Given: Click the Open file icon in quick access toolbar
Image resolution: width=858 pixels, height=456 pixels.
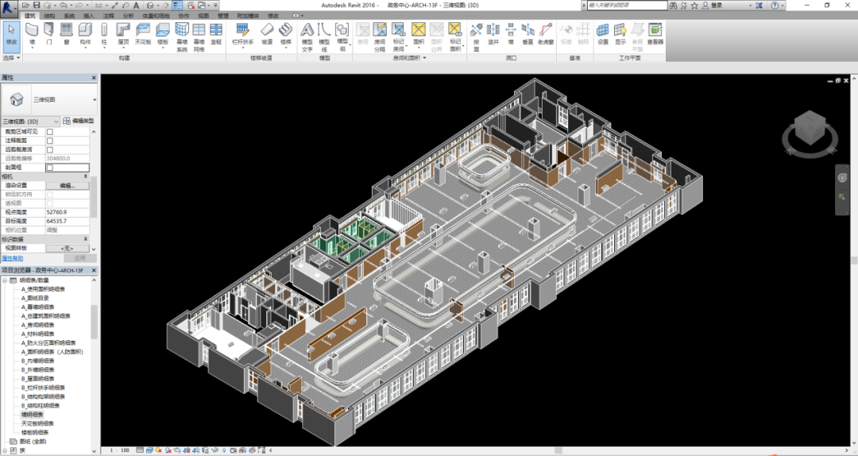Looking at the screenshot, I should coord(27,5).
